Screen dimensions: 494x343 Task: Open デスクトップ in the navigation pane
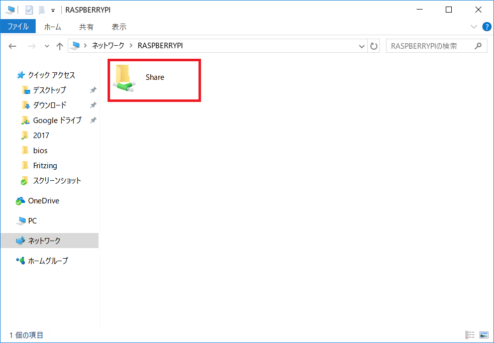[49, 90]
